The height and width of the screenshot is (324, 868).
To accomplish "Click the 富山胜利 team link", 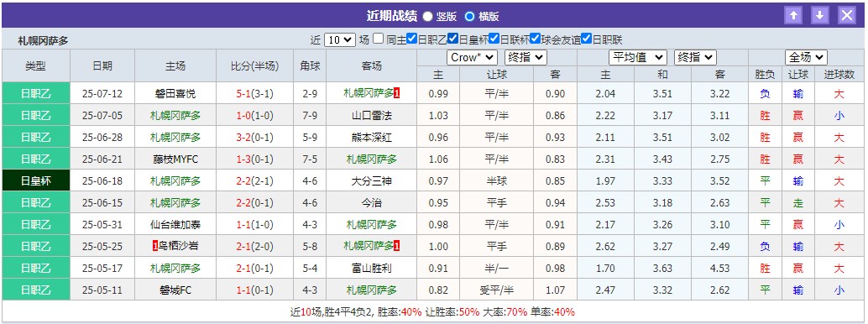I will click(371, 269).
